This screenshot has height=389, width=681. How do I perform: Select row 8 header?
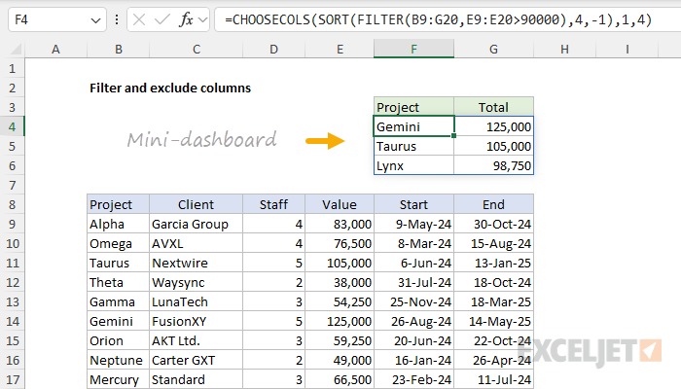(12, 204)
